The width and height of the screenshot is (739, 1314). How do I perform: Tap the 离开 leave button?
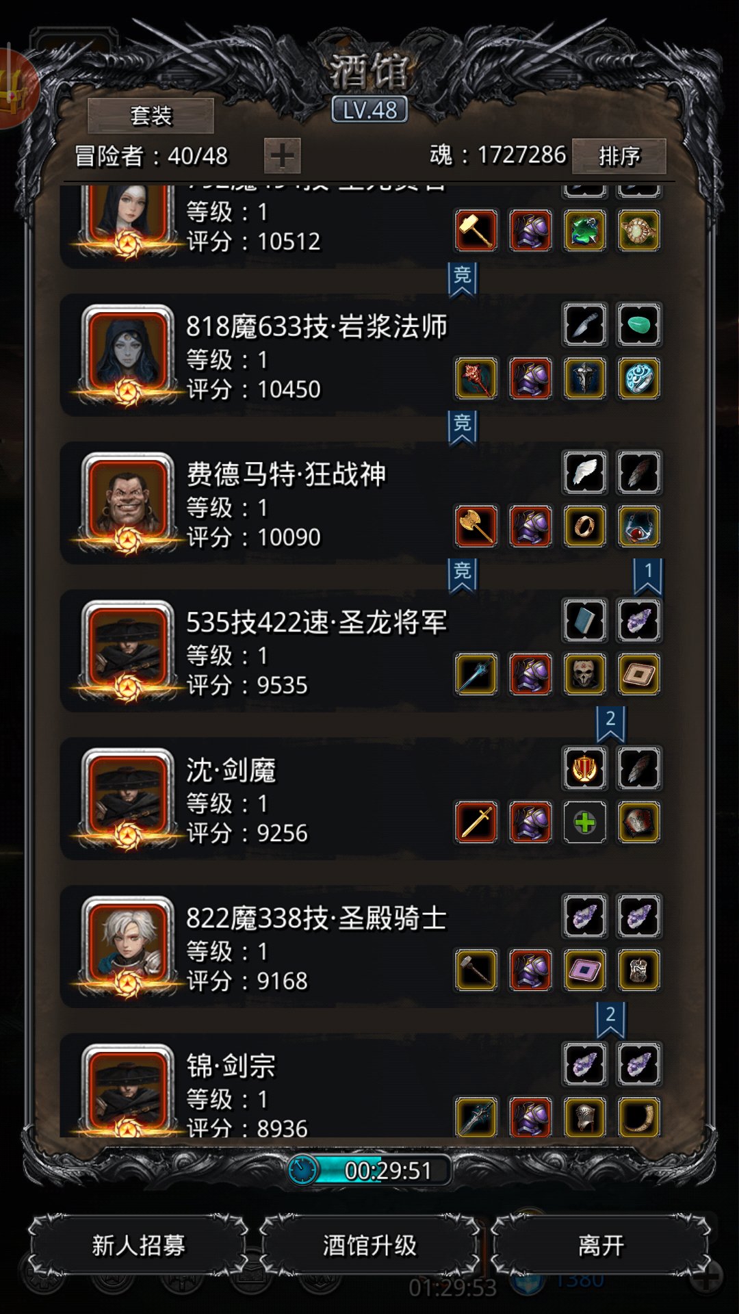tap(601, 1246)
